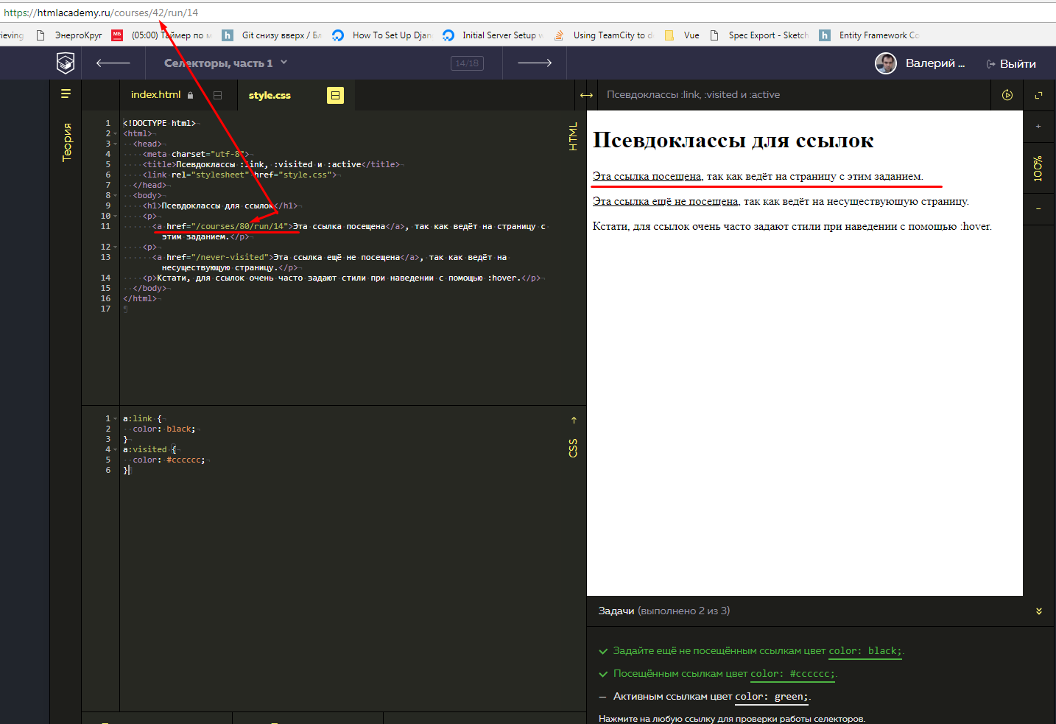Click the 14/18 task progress counter
Screen dimensions: 1056x724
467,63
